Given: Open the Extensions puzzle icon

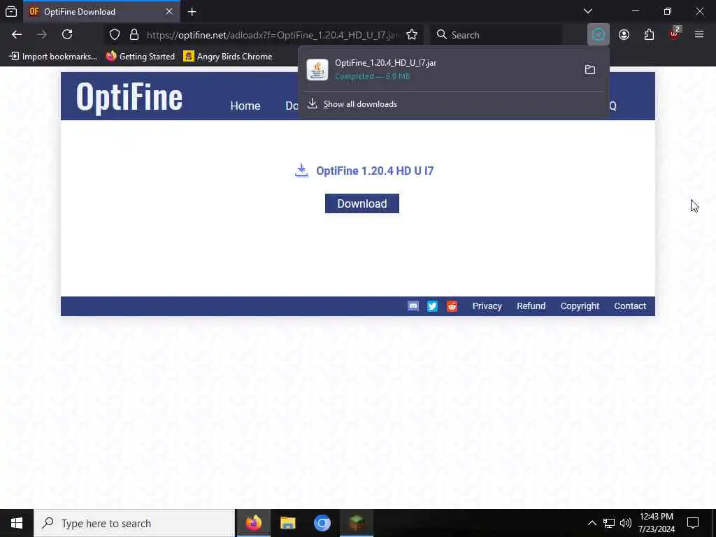Looking at the screenshot, I should point(649,35).
